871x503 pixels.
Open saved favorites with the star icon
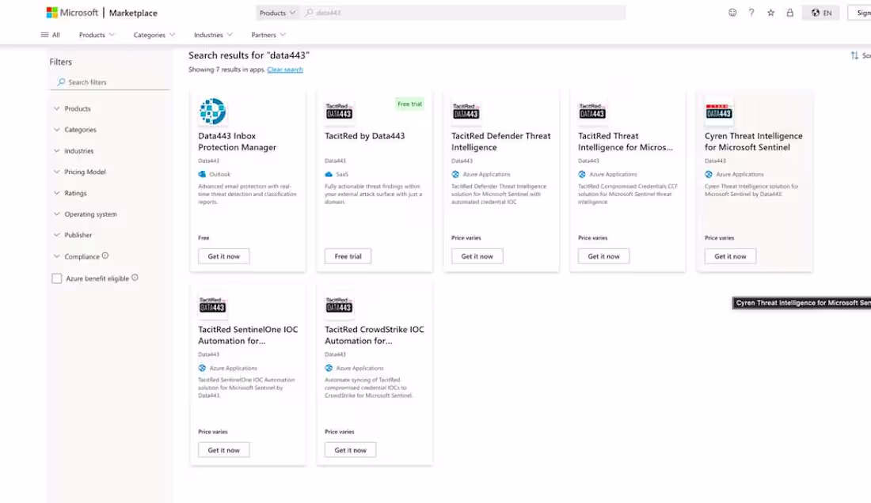tap(770, 12)
